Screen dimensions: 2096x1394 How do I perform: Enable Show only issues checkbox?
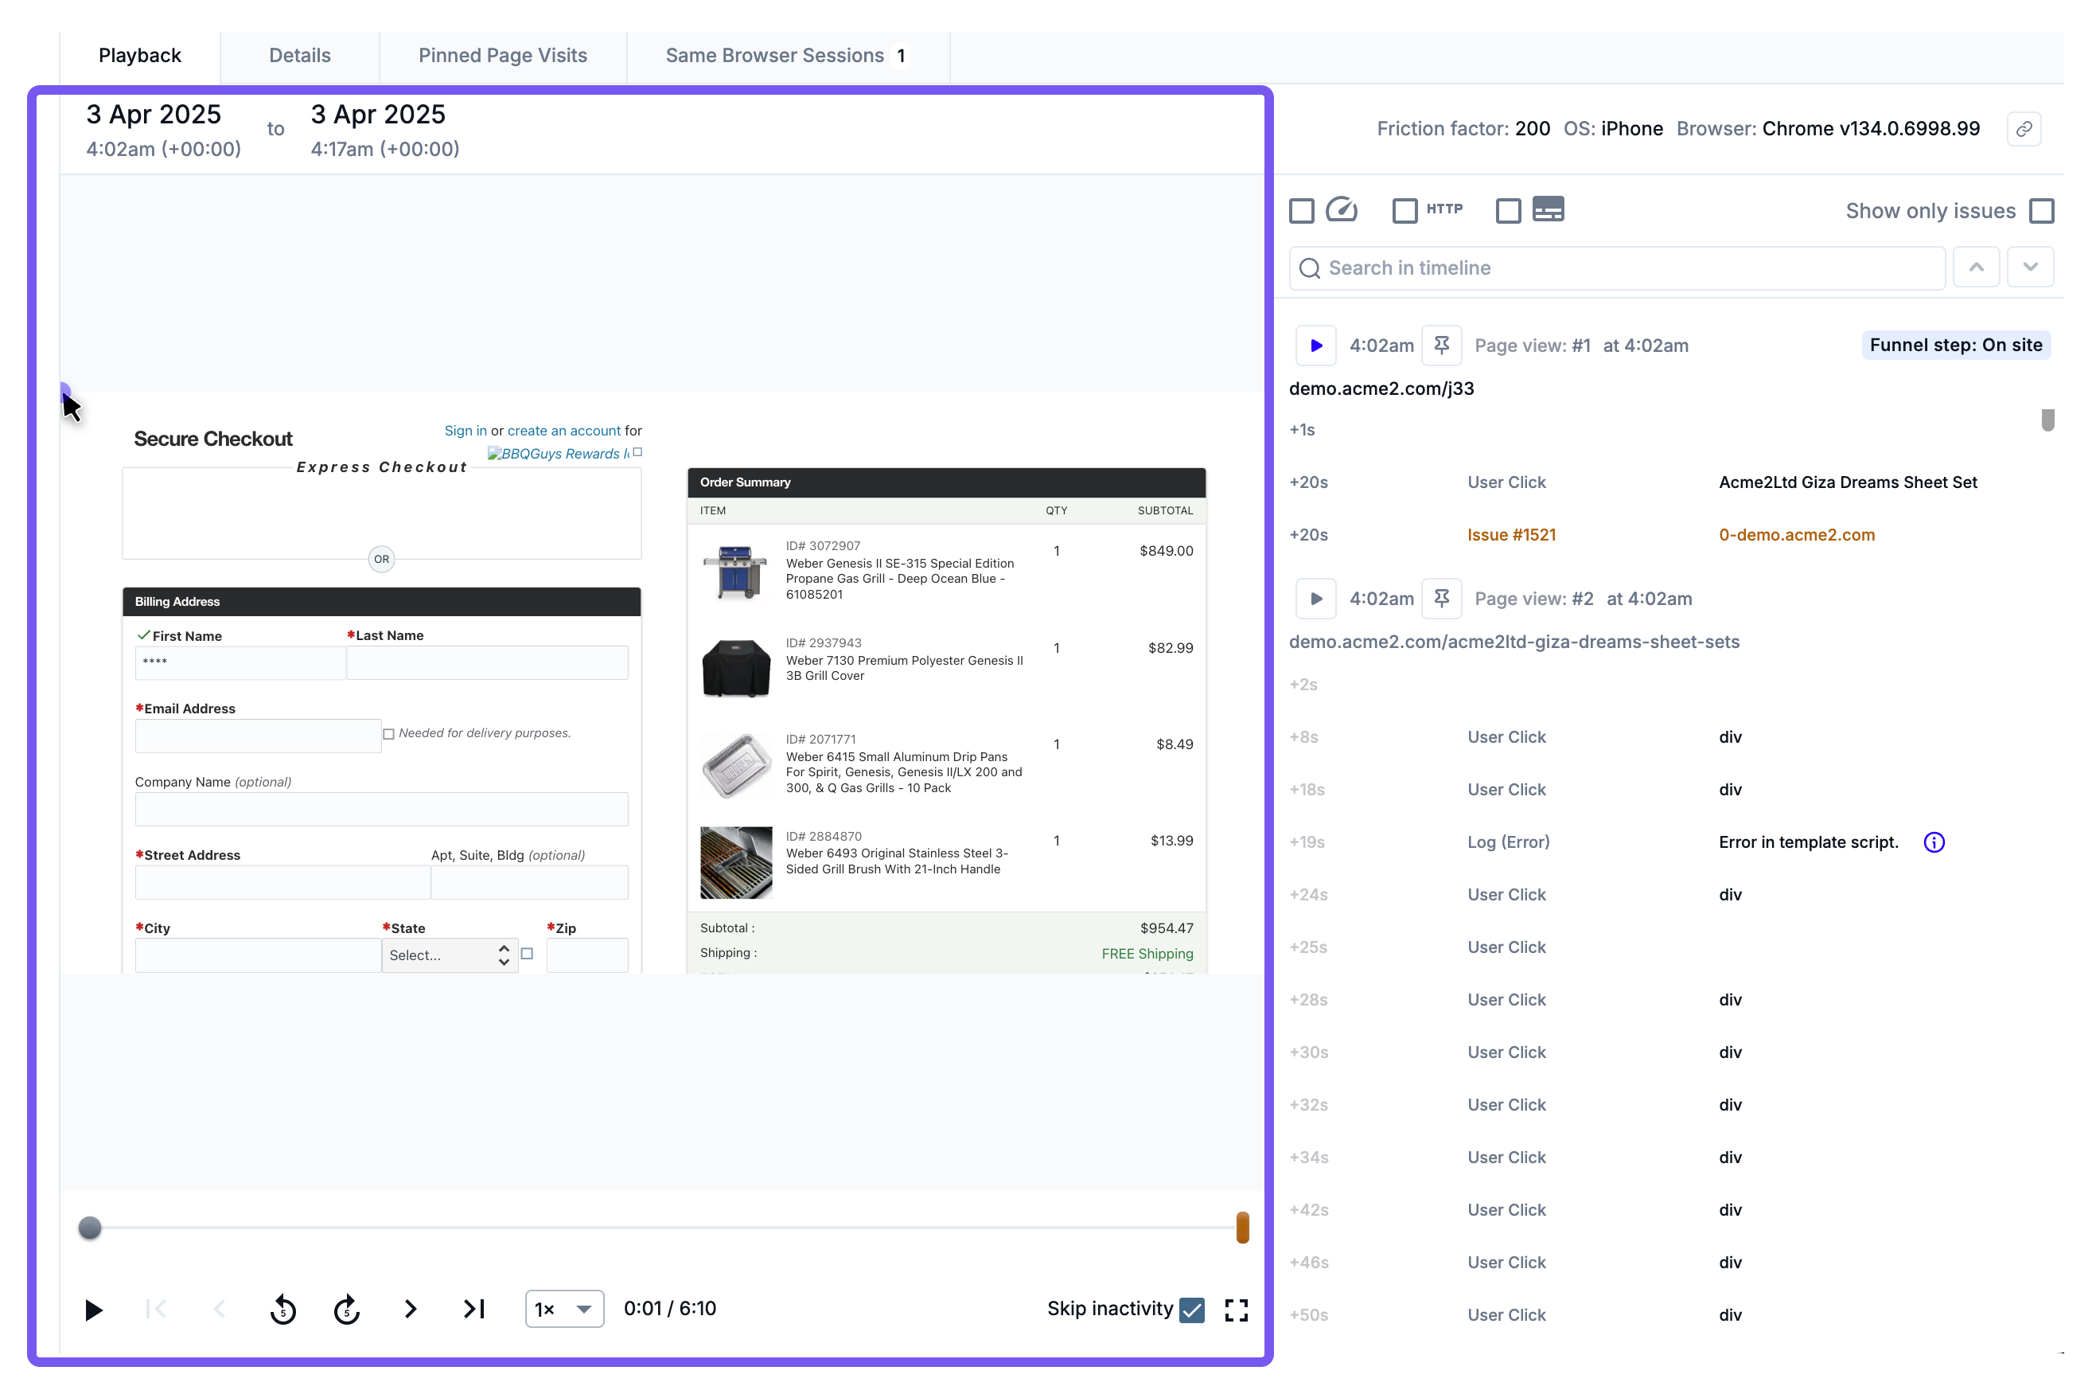click(x=2042, y=211)
